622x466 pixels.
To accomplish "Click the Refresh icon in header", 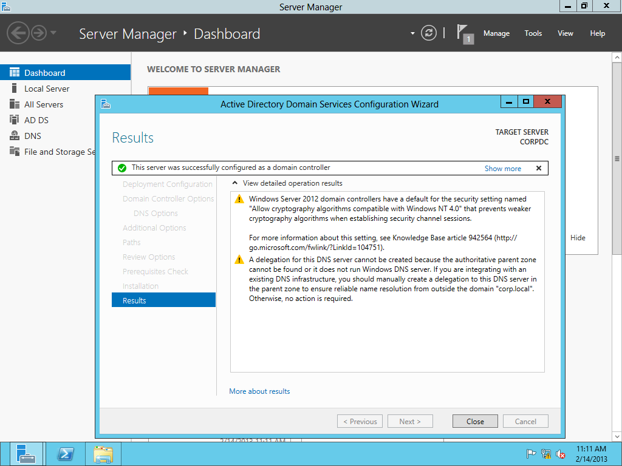I will [x=429, y=33].
